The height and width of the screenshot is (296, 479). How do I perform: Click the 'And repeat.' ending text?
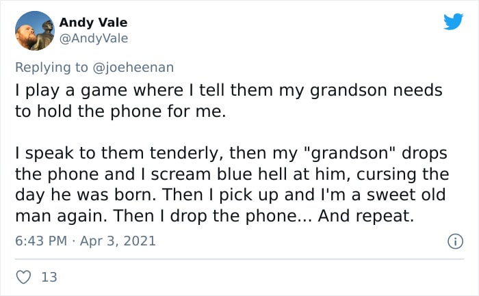365,216
